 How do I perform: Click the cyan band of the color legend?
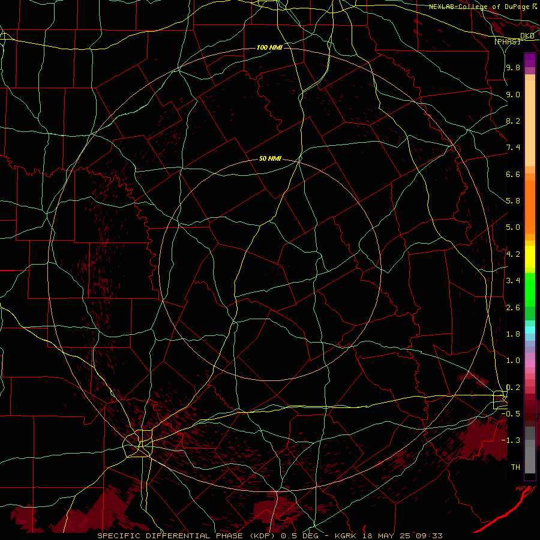click(530, 330)
